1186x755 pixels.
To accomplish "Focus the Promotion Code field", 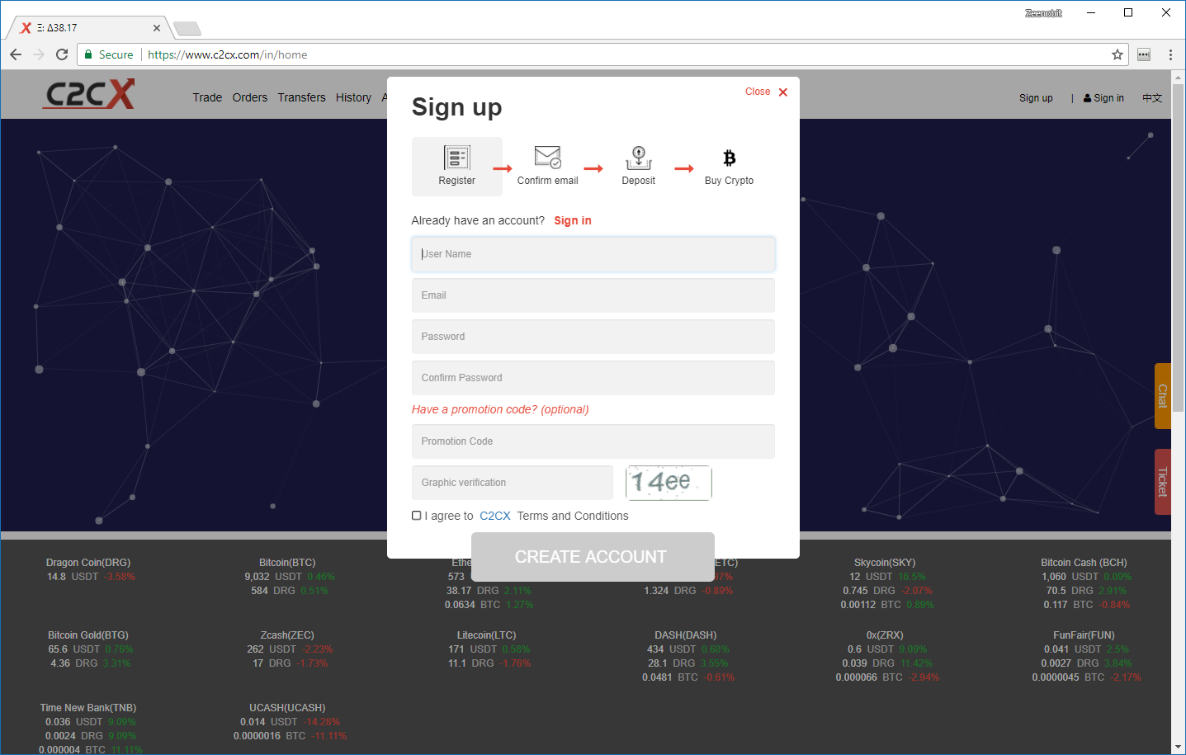I will tap(593, 441).
